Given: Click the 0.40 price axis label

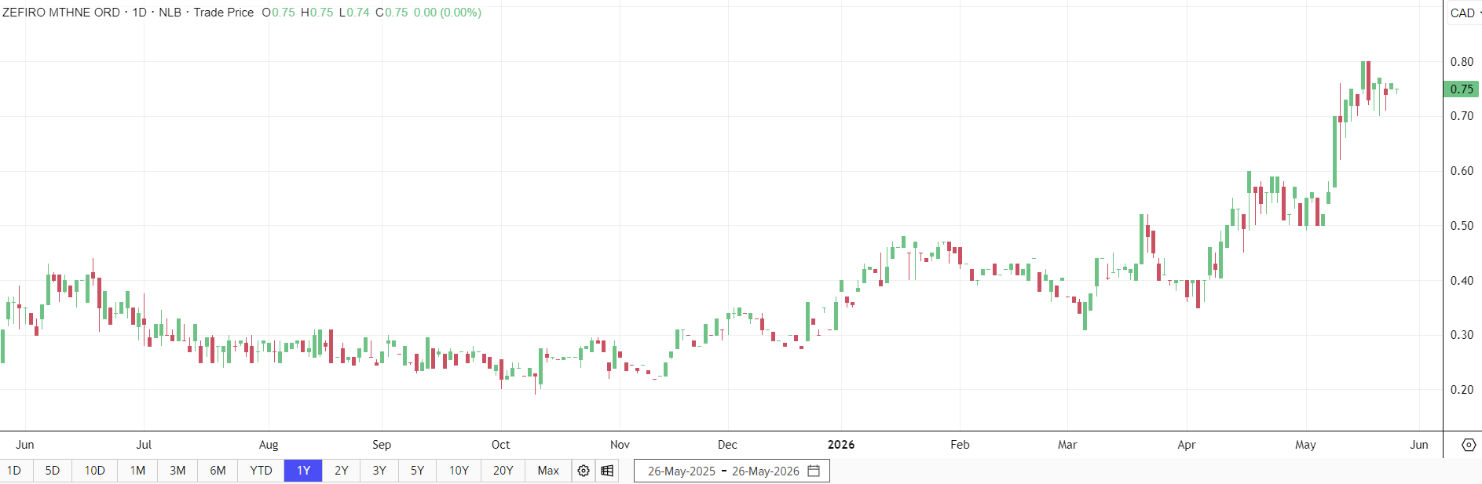Looking at the screenshot, I should [x=1462, y=281].
